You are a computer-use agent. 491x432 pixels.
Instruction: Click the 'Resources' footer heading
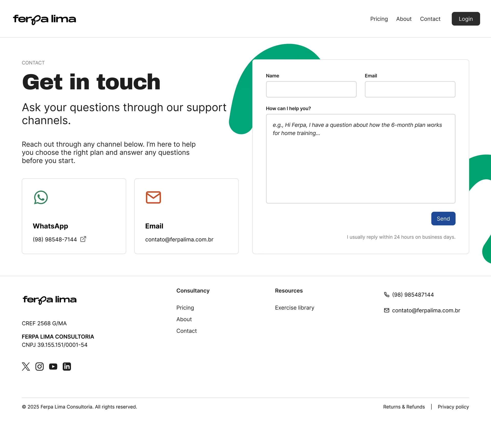click(289, 291)
